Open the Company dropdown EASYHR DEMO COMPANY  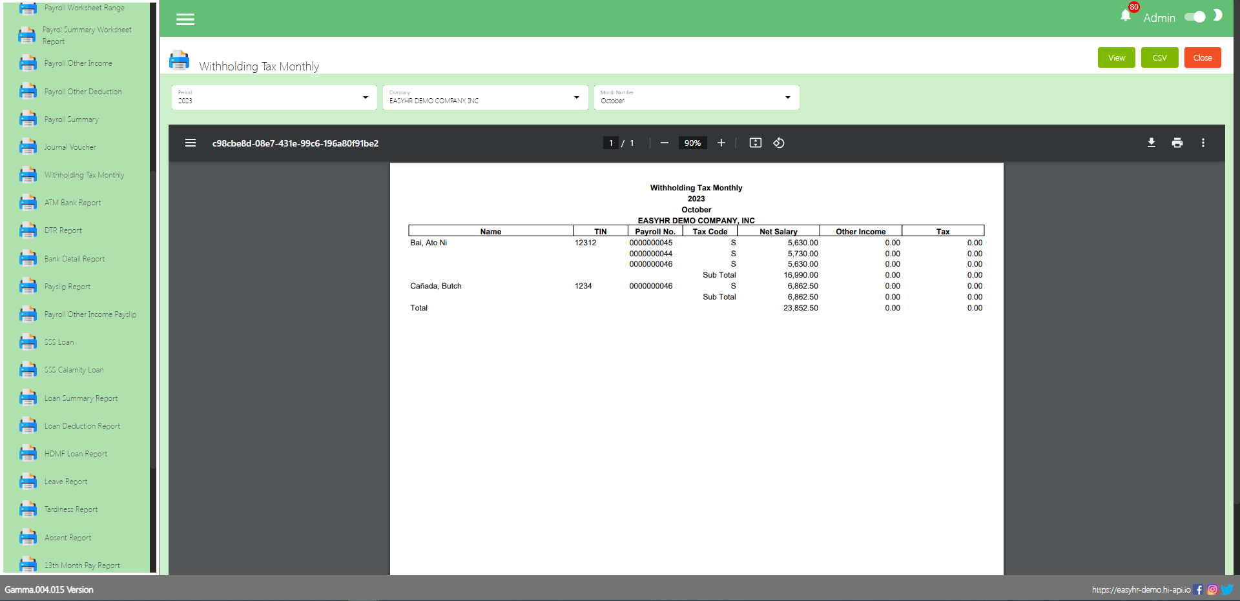pyautogui.click(x=485, y=97)
